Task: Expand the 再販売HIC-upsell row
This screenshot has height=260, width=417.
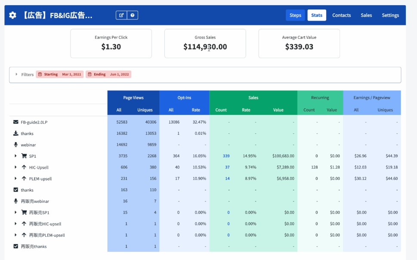Action: coord(15,223)
